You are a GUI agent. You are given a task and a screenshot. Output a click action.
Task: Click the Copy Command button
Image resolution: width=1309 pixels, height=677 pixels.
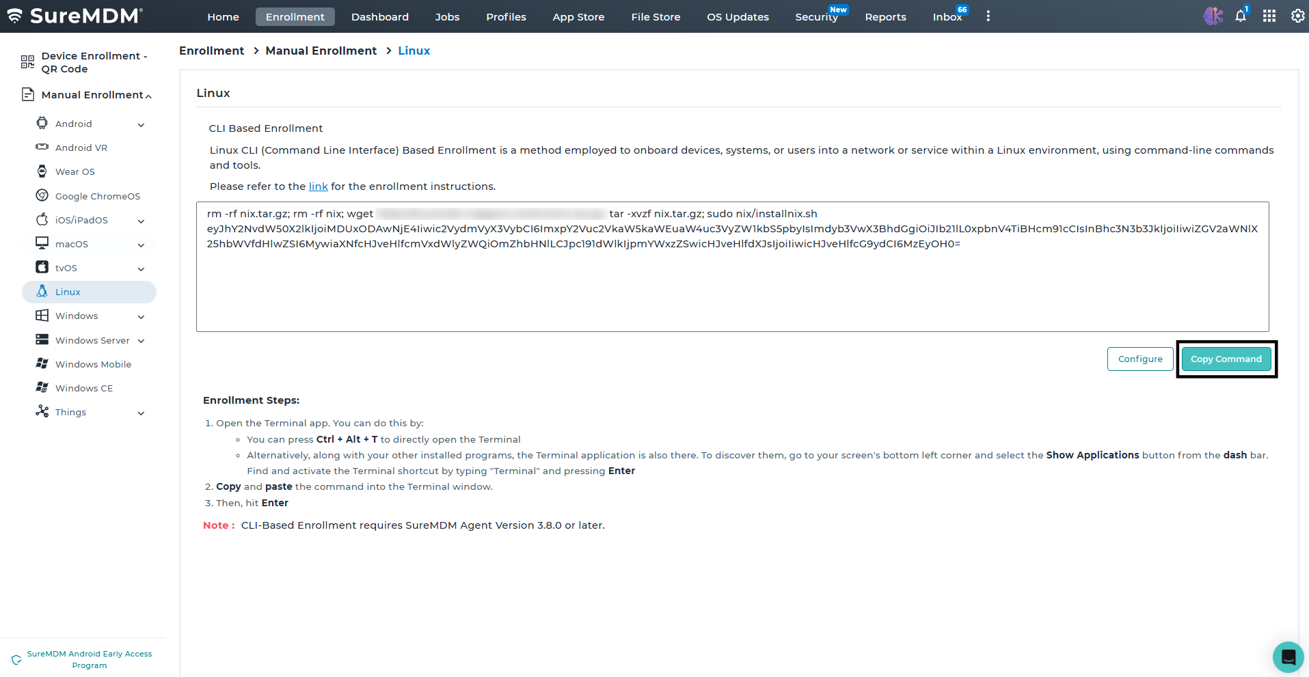1226,359
